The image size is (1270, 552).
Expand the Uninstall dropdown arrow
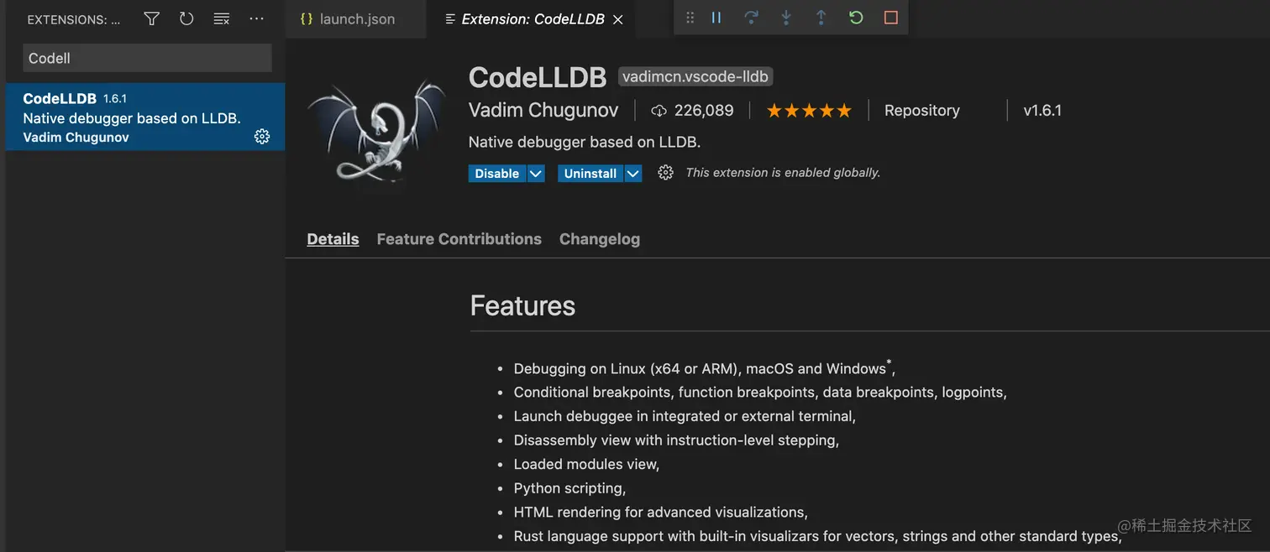click(x=633, y=174)
